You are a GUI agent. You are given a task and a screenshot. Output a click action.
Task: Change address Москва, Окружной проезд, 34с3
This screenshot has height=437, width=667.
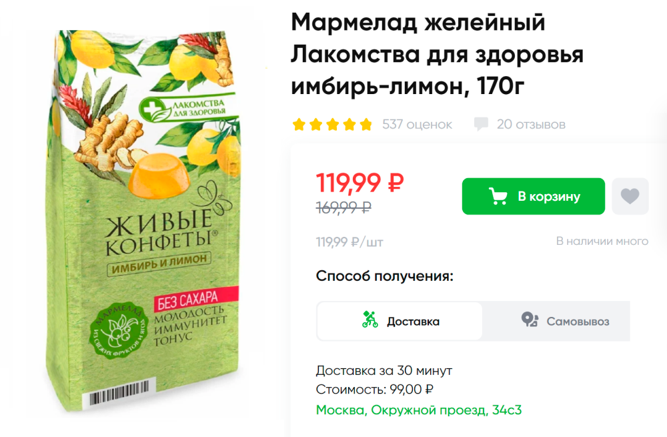tap(419, 410)
